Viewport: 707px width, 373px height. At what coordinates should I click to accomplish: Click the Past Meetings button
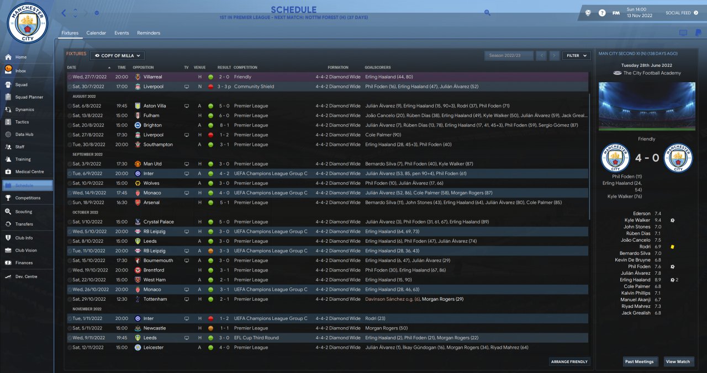639,362
